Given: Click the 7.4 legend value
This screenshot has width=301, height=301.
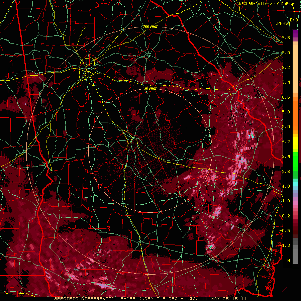Looking at the screenshot, I should point(286,82).
